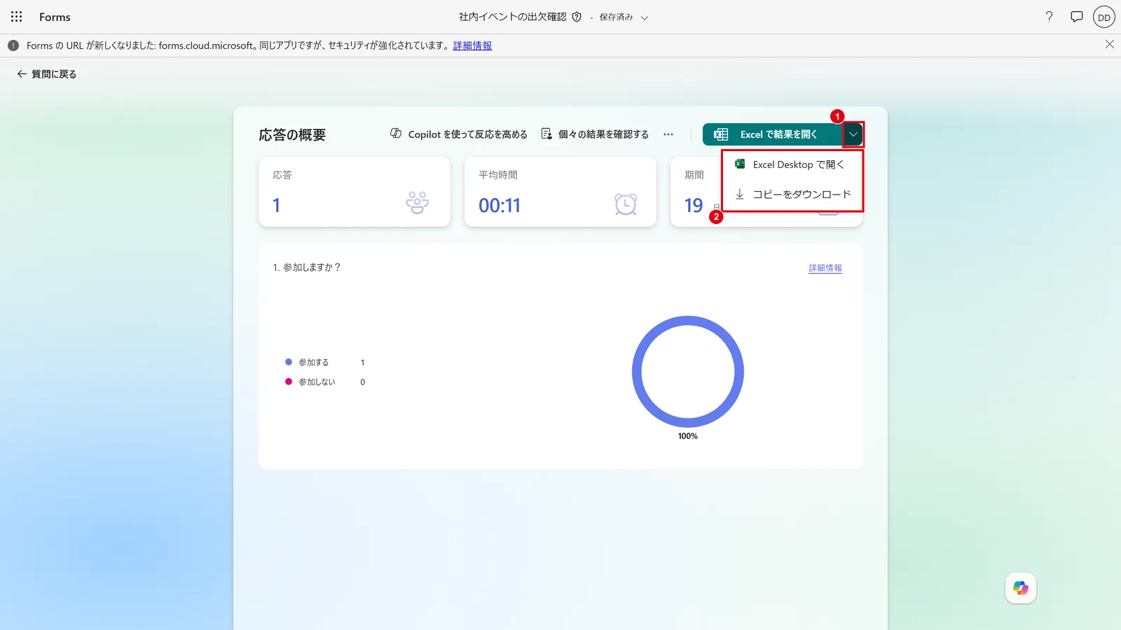1121x630 pixels.
Task: Open the Copilot floating button
Action: pos(1021,588)
